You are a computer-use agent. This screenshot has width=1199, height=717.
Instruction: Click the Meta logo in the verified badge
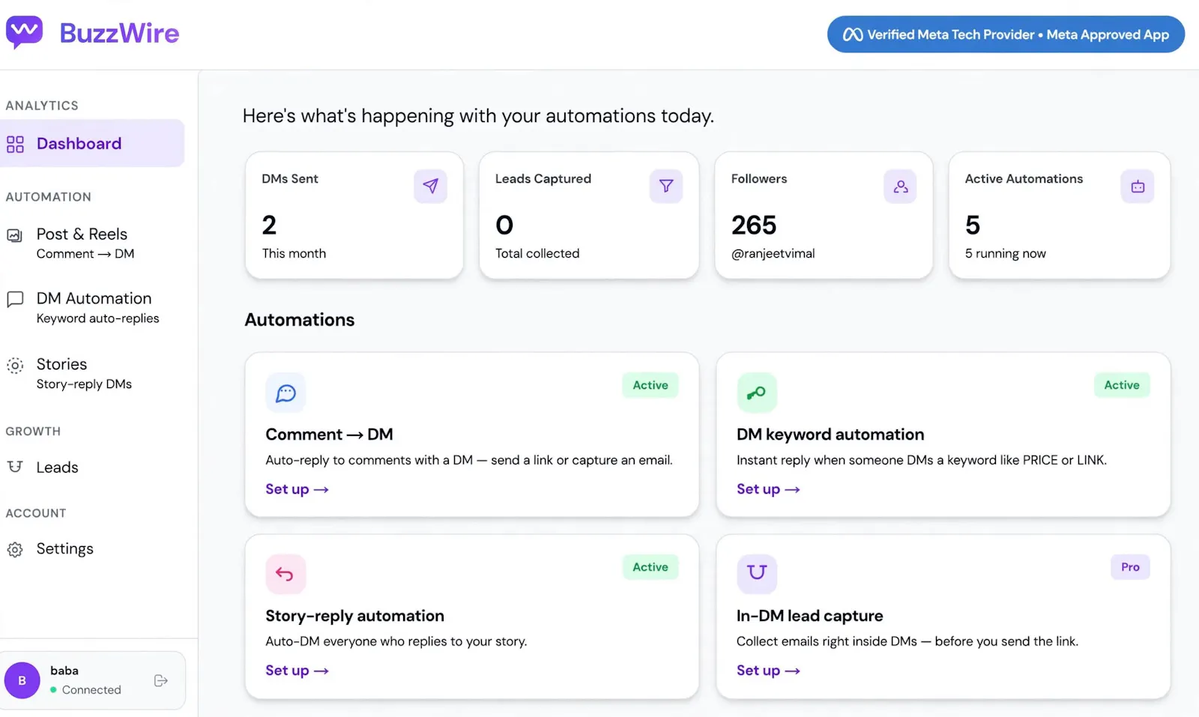(853, 34)
